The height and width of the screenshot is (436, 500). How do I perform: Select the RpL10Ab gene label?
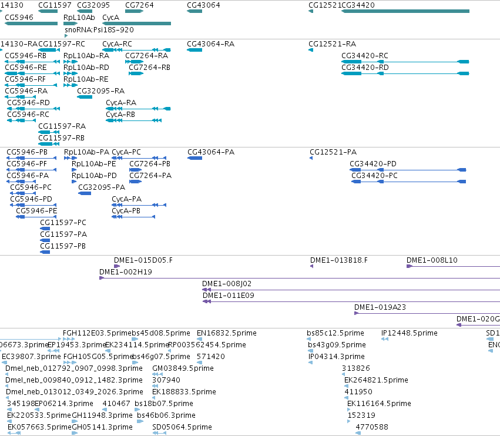click(x=79, y=18)
